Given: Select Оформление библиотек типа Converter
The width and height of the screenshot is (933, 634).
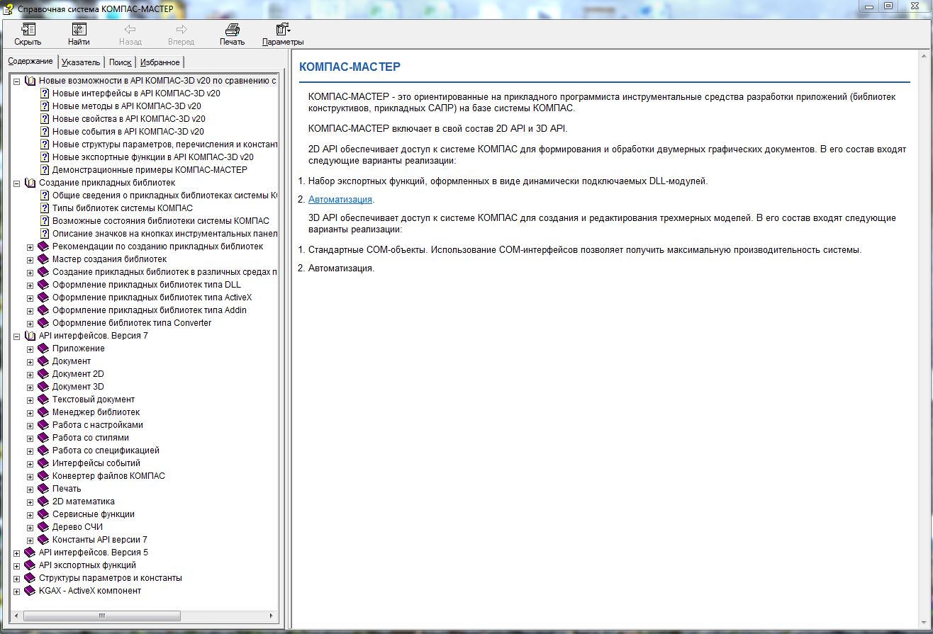Looking at the screenshot, I should coord(132,323).
